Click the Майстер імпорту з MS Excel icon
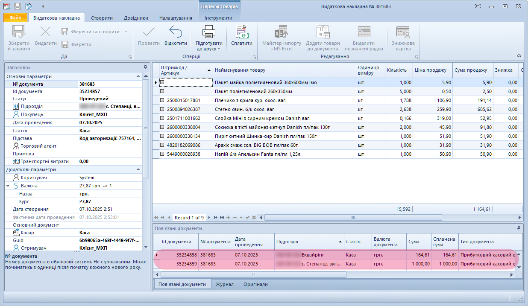Image resolution: width=528 pixels, height=306 pixels. [x=282, y=32]
